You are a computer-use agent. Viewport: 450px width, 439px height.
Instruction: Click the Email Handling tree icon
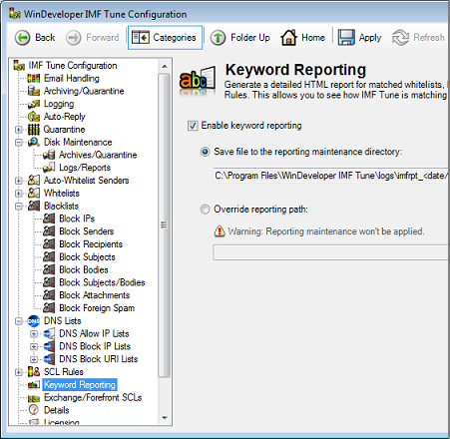coord(34,79)
